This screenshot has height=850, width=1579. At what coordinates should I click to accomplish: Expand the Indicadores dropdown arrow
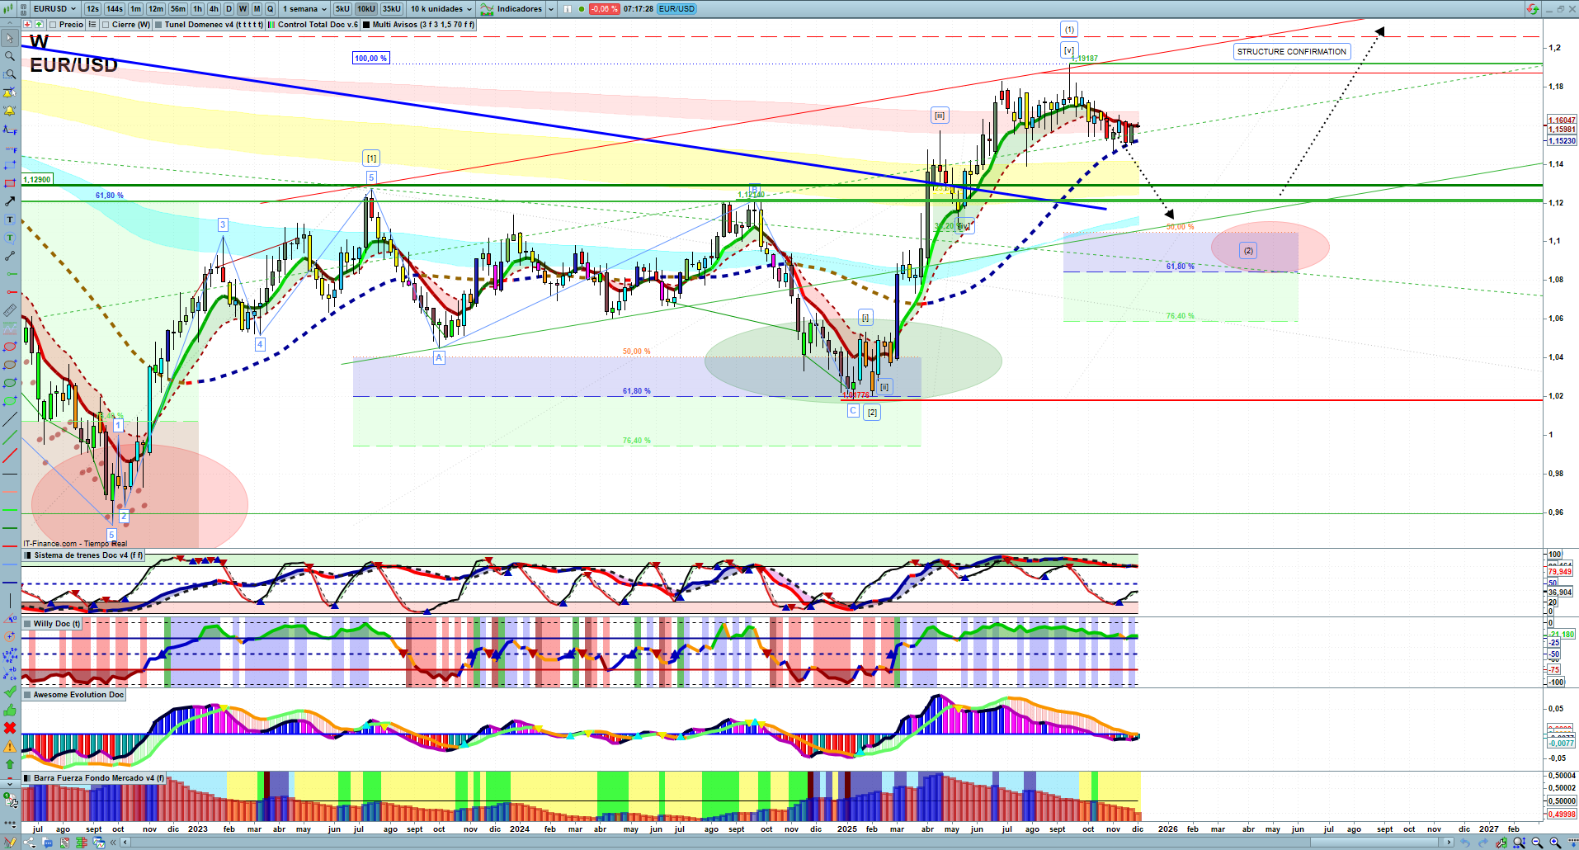[x=551, y=9]
